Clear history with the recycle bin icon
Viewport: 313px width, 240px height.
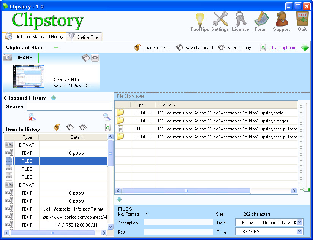click(x=107, y=127)
